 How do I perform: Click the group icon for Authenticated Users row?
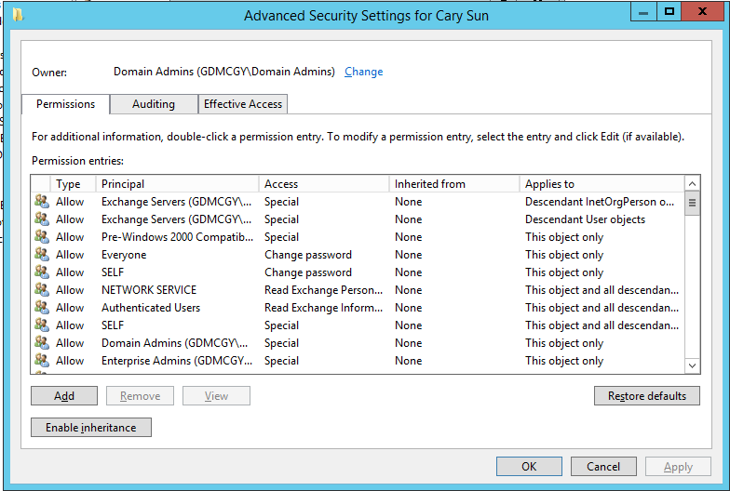[41, 307]
